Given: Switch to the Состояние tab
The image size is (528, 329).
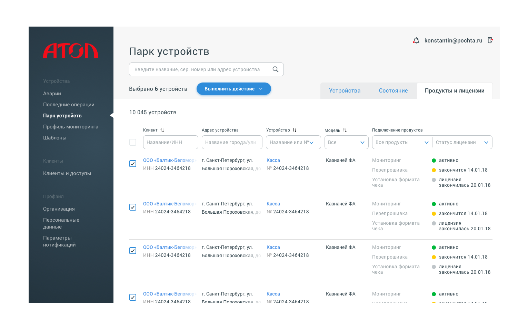Looking at the screenshot, I should (393, 91).
